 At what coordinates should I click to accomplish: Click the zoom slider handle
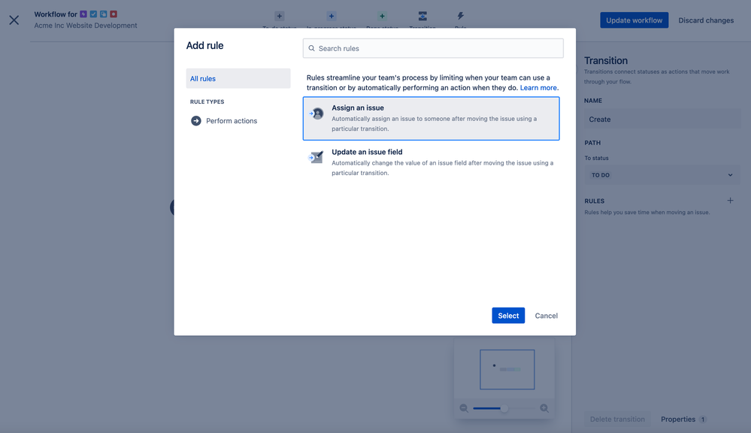[504, 408]
